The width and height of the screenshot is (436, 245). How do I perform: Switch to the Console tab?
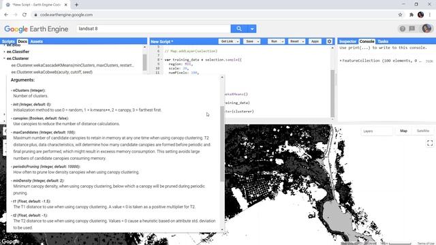coord(367,42)
